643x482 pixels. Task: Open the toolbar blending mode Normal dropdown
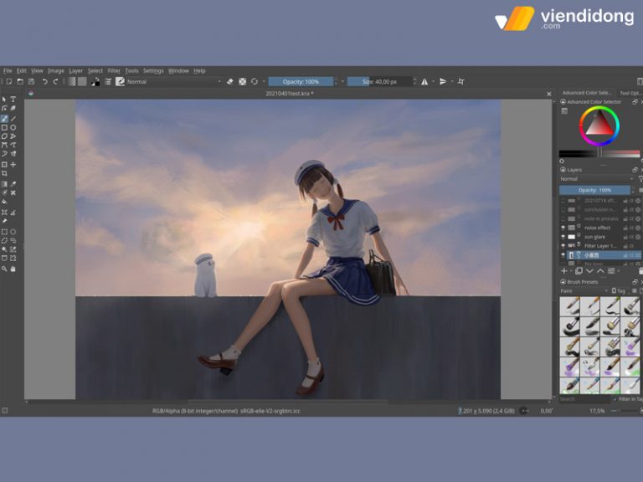tap(174, 81)
